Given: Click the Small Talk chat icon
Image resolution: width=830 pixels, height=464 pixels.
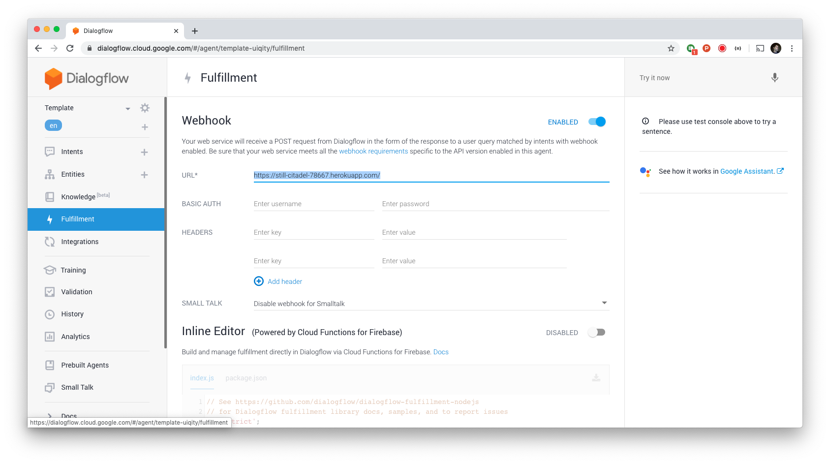Looking at the screenshot, I should point(50,387).
